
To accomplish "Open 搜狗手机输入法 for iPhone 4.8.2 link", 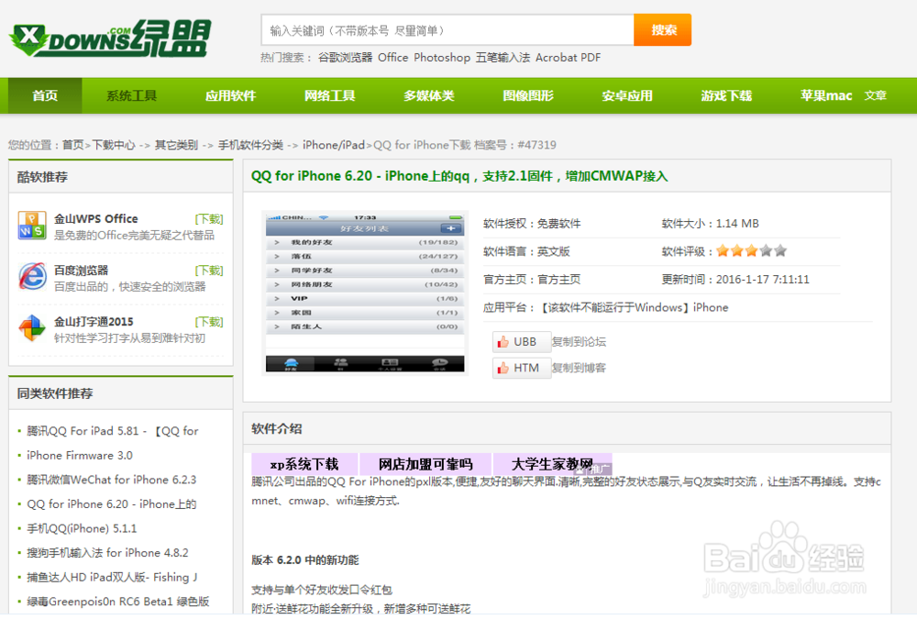I will 107,553.
